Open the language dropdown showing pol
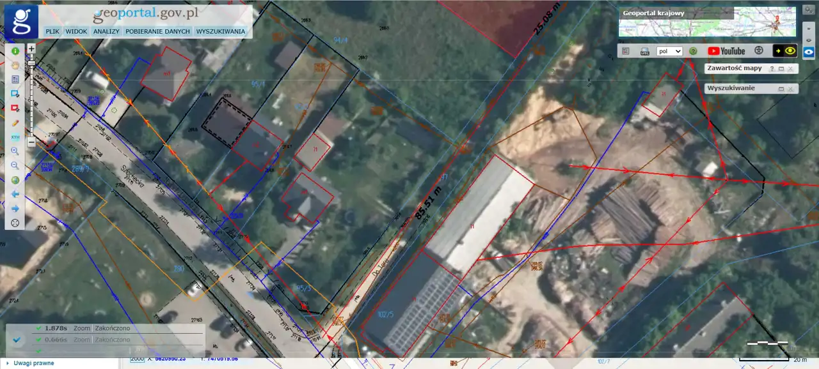819x369 pixels. 669,51
